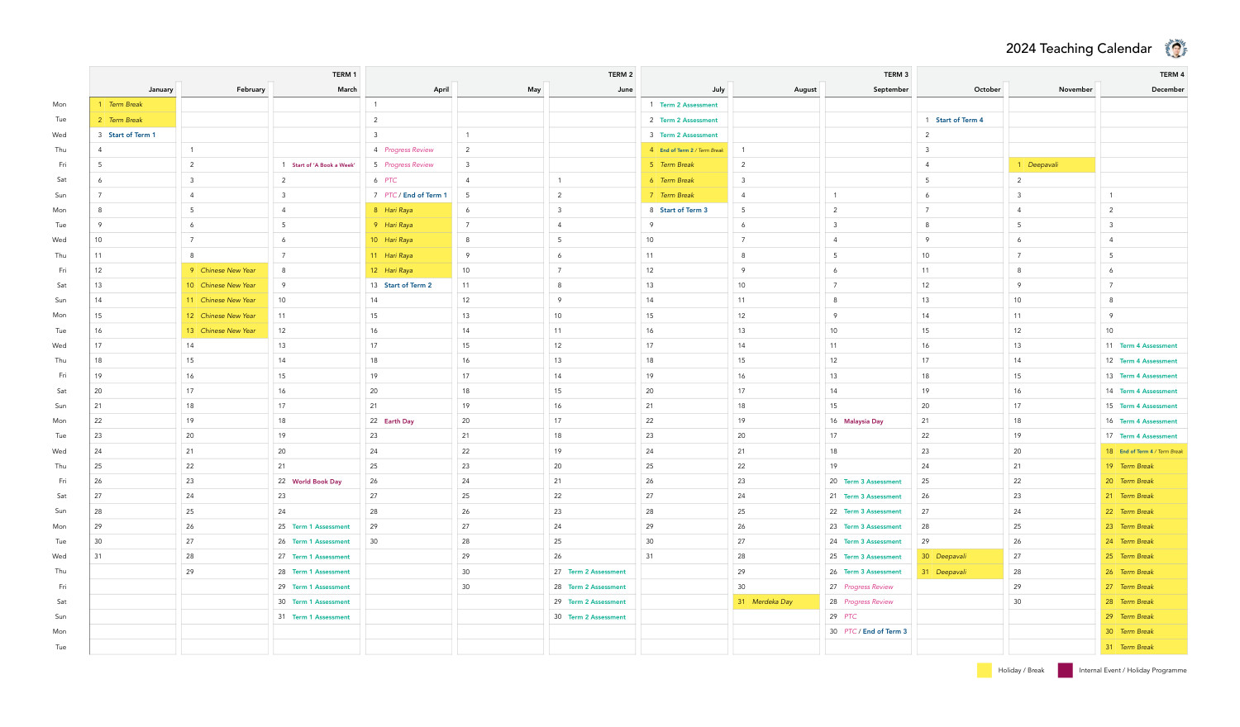The height and width of the screenshot is (727, 1240).
Task: Click Deepavali on October 30
Action: [960, 556]
